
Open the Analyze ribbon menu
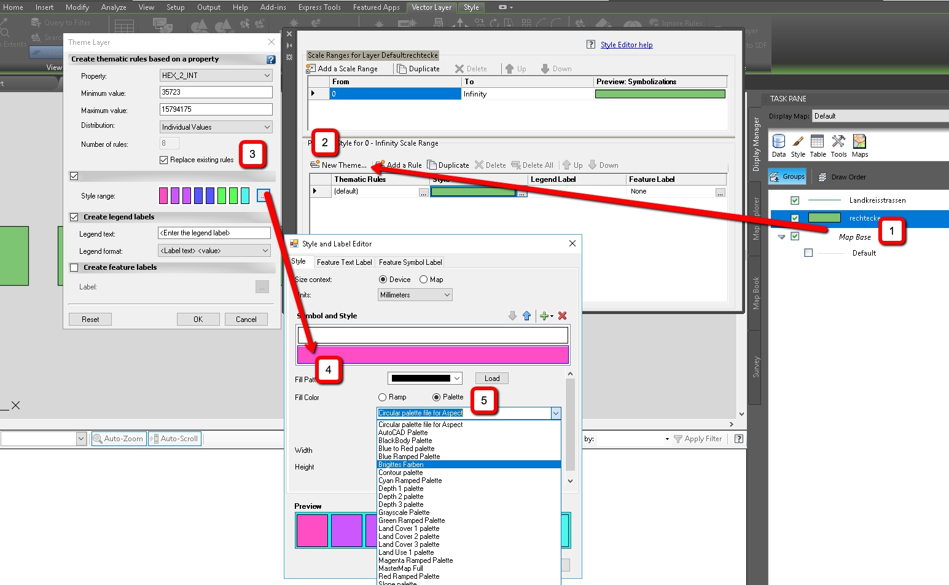coord(113,7)
